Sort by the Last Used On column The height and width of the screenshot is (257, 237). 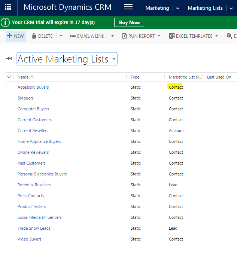[219, 77]
